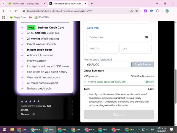The height and width of the screenshot is (133, 177).
Task: Open the Gmail bookmark icon
Action: click(30, 17)
